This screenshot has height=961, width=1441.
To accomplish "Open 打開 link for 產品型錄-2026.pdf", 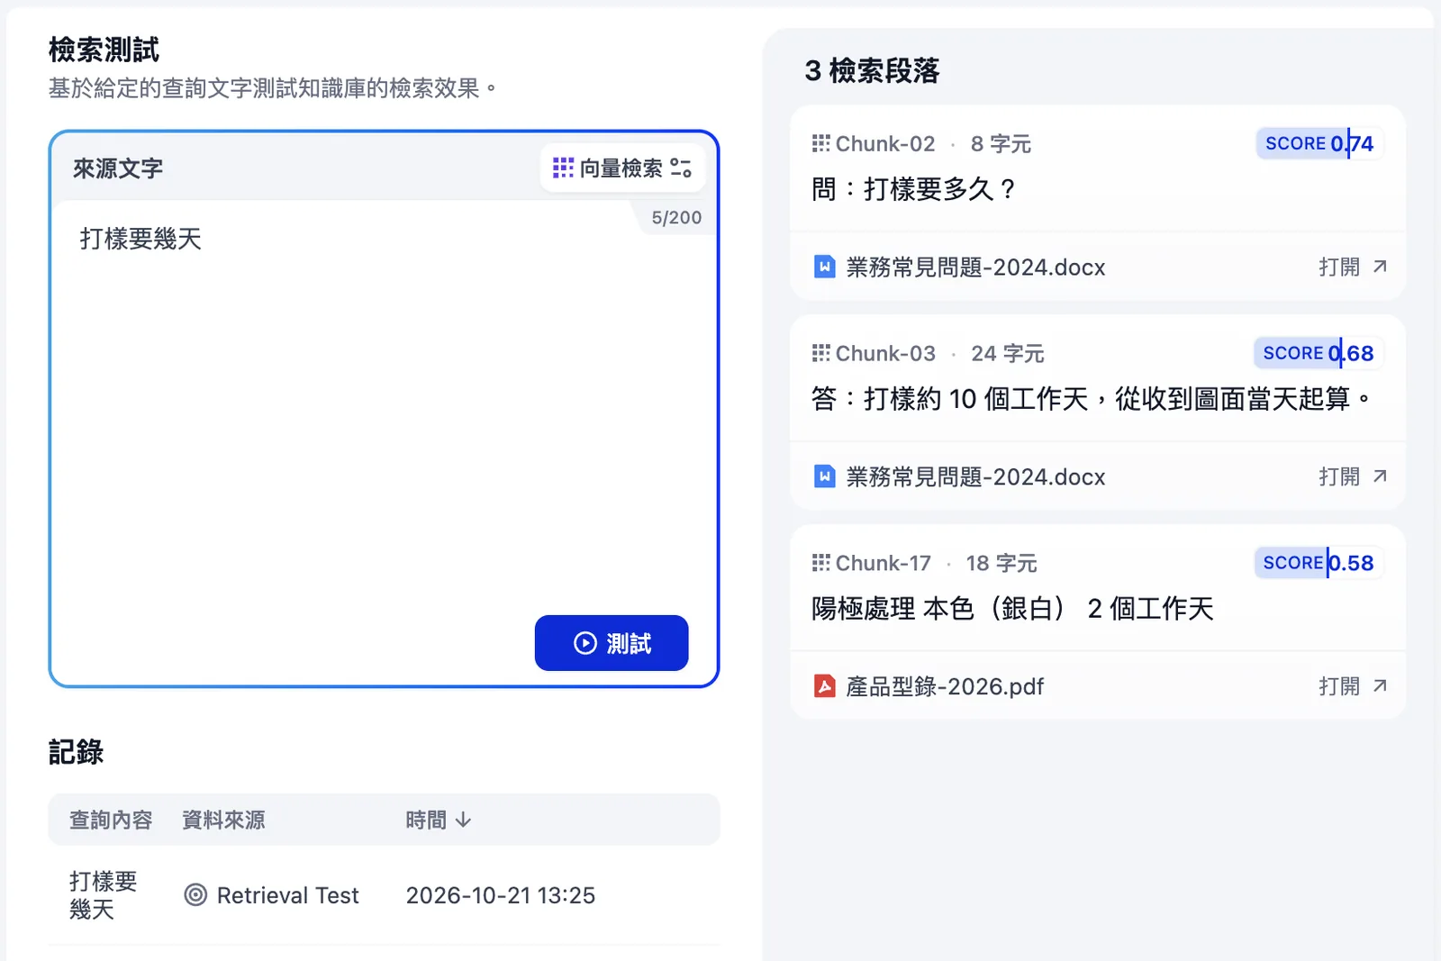I will point(1352,686).
